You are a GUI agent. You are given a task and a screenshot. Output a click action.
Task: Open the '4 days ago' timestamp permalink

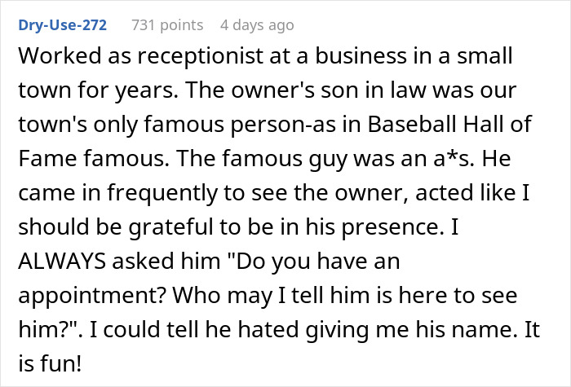point(257,25)
